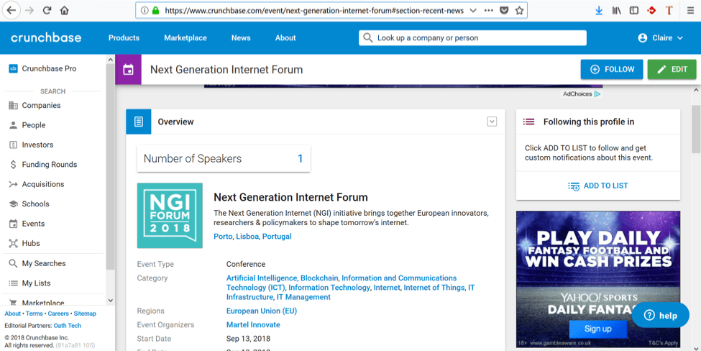
Task: Click the sidebar scroll down arrow
Action: click(111, 301)
